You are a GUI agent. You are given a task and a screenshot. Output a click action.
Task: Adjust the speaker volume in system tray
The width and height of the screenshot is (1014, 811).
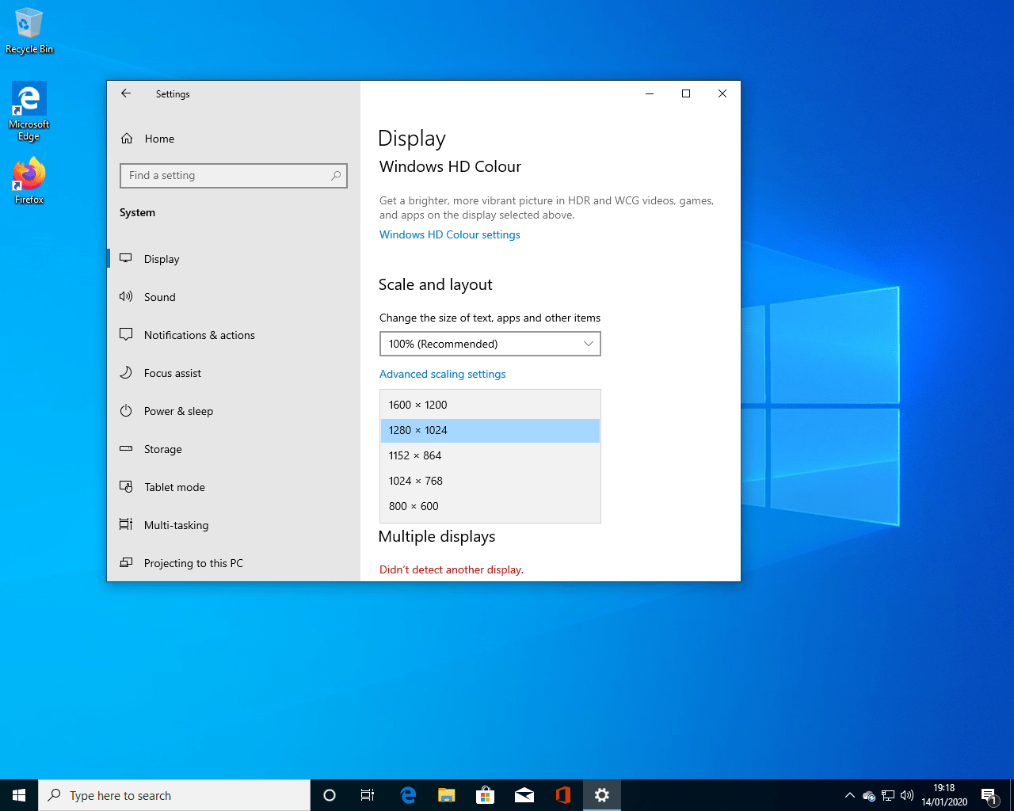click(x=907, y=795)
